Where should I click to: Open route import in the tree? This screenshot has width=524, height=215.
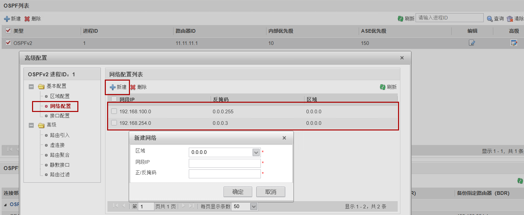[x=60, y=135]
